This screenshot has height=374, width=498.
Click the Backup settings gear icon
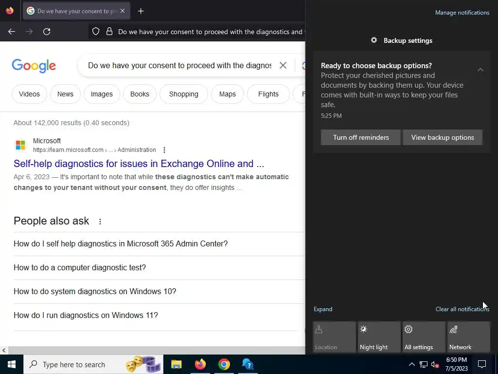[x=374, y=40]
